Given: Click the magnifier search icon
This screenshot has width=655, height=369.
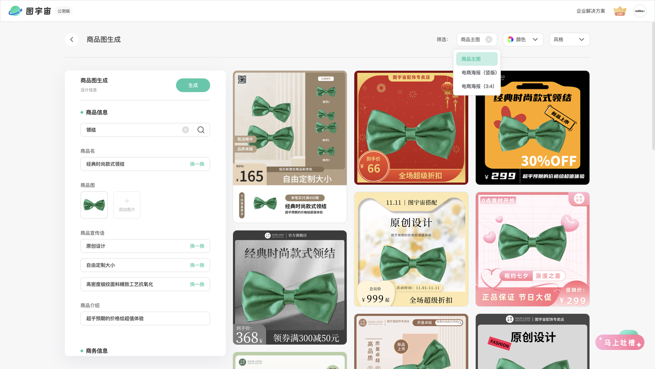Looking at the screenshot, I should tap(201, 130).
